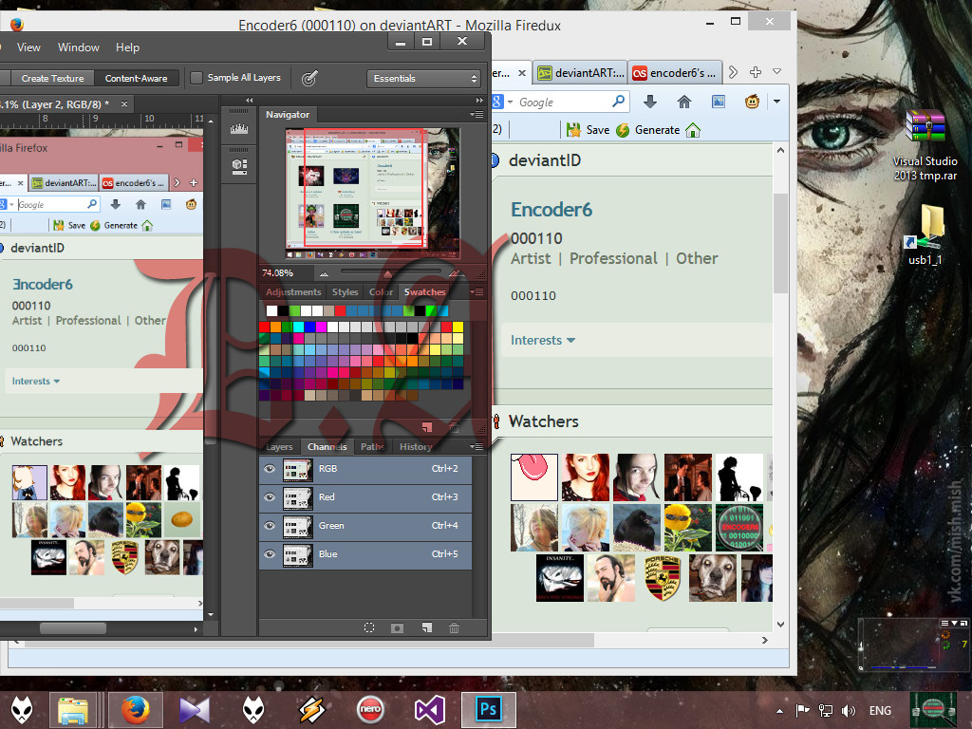Select the Create Texture option

[x=52, y=78]
